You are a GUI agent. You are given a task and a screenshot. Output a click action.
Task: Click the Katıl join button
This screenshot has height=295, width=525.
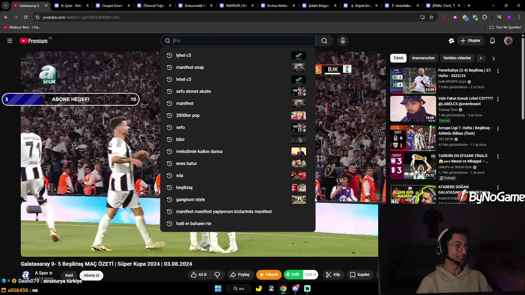tap(69, 275)
